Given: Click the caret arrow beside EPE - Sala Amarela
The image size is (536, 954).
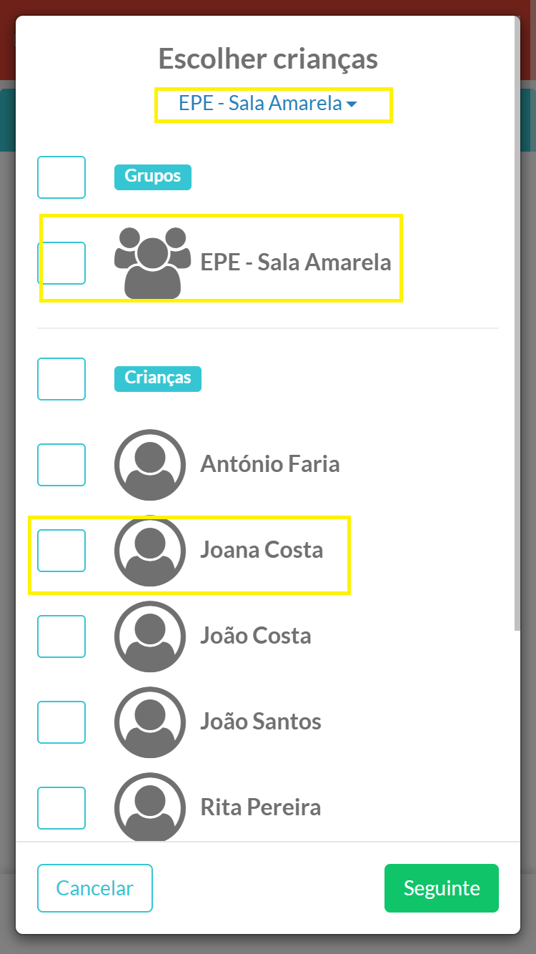Looking at the screenshot, I should tap(351, 104).
